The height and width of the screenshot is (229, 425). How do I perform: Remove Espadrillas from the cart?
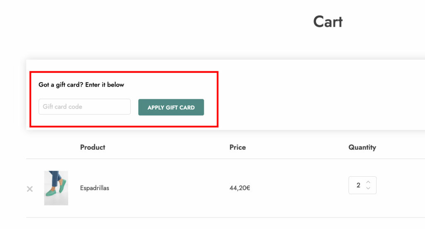tap(30, 189)
